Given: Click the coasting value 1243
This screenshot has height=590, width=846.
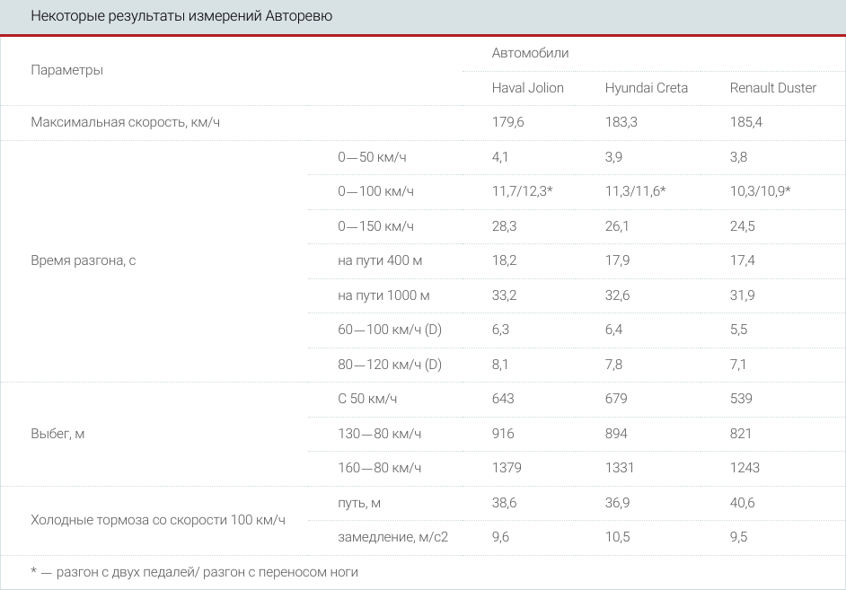Looking at the screenshot, I should [x=745, y=468].
